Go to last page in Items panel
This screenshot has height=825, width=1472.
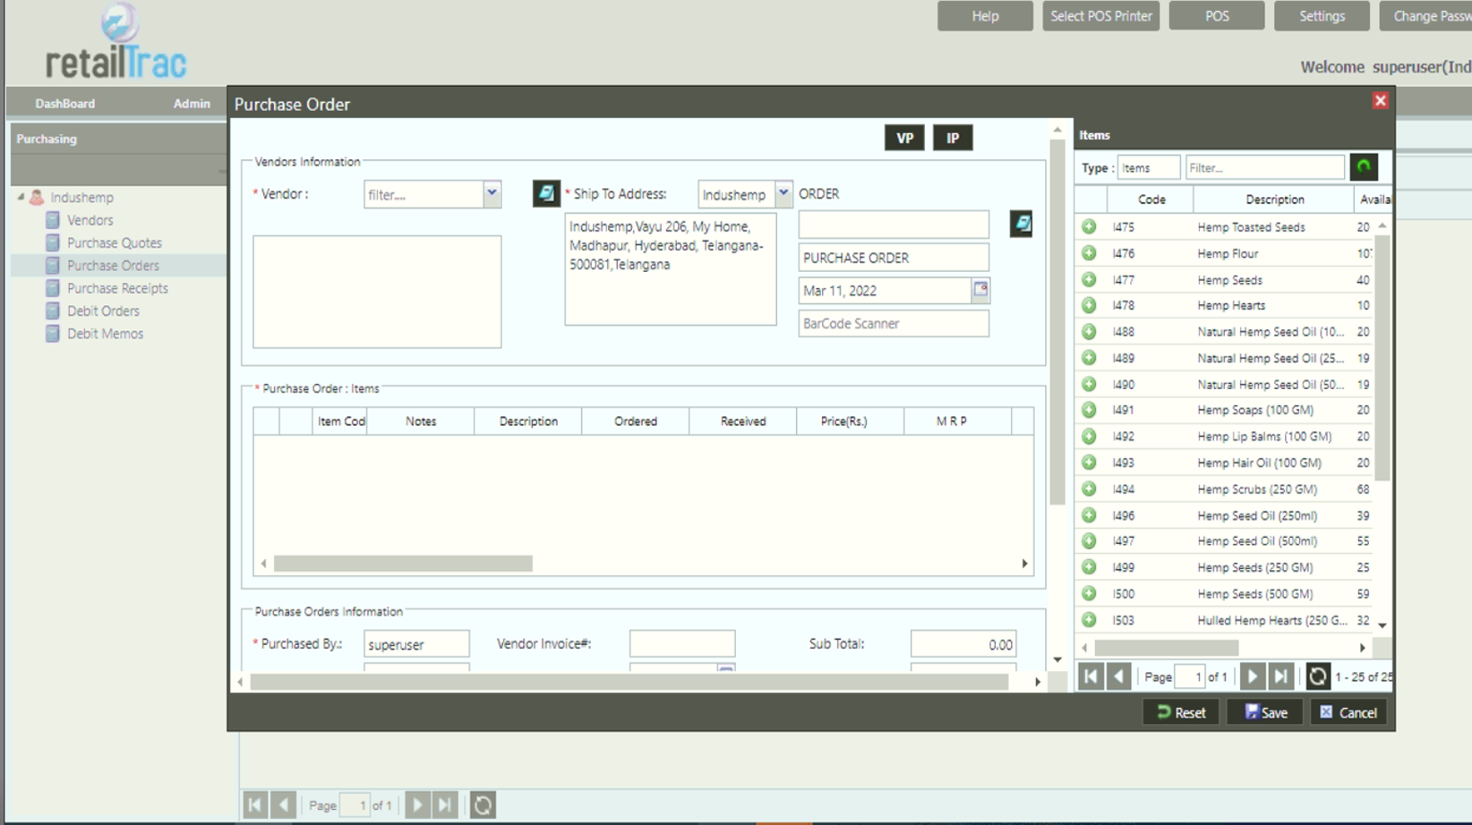click(x=1281, y=677)
